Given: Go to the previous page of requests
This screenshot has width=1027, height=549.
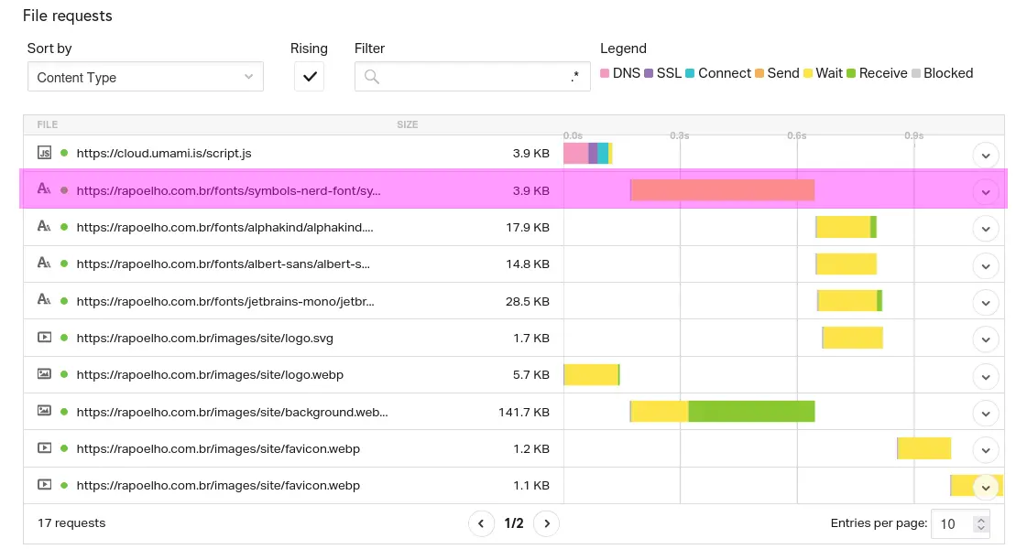Looking at the screenshot, I should 481,523.
